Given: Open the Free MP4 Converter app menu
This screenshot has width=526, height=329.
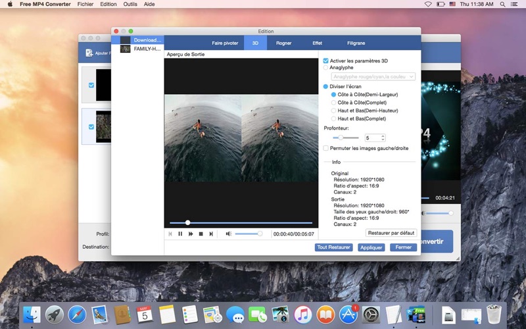Looking at the screenshot, I should pos(45,4).
